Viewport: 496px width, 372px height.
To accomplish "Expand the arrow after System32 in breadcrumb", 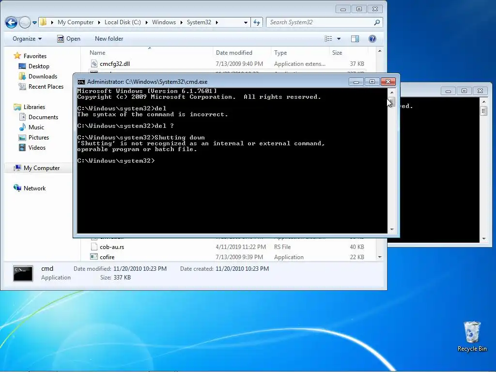I will point(217,22).
